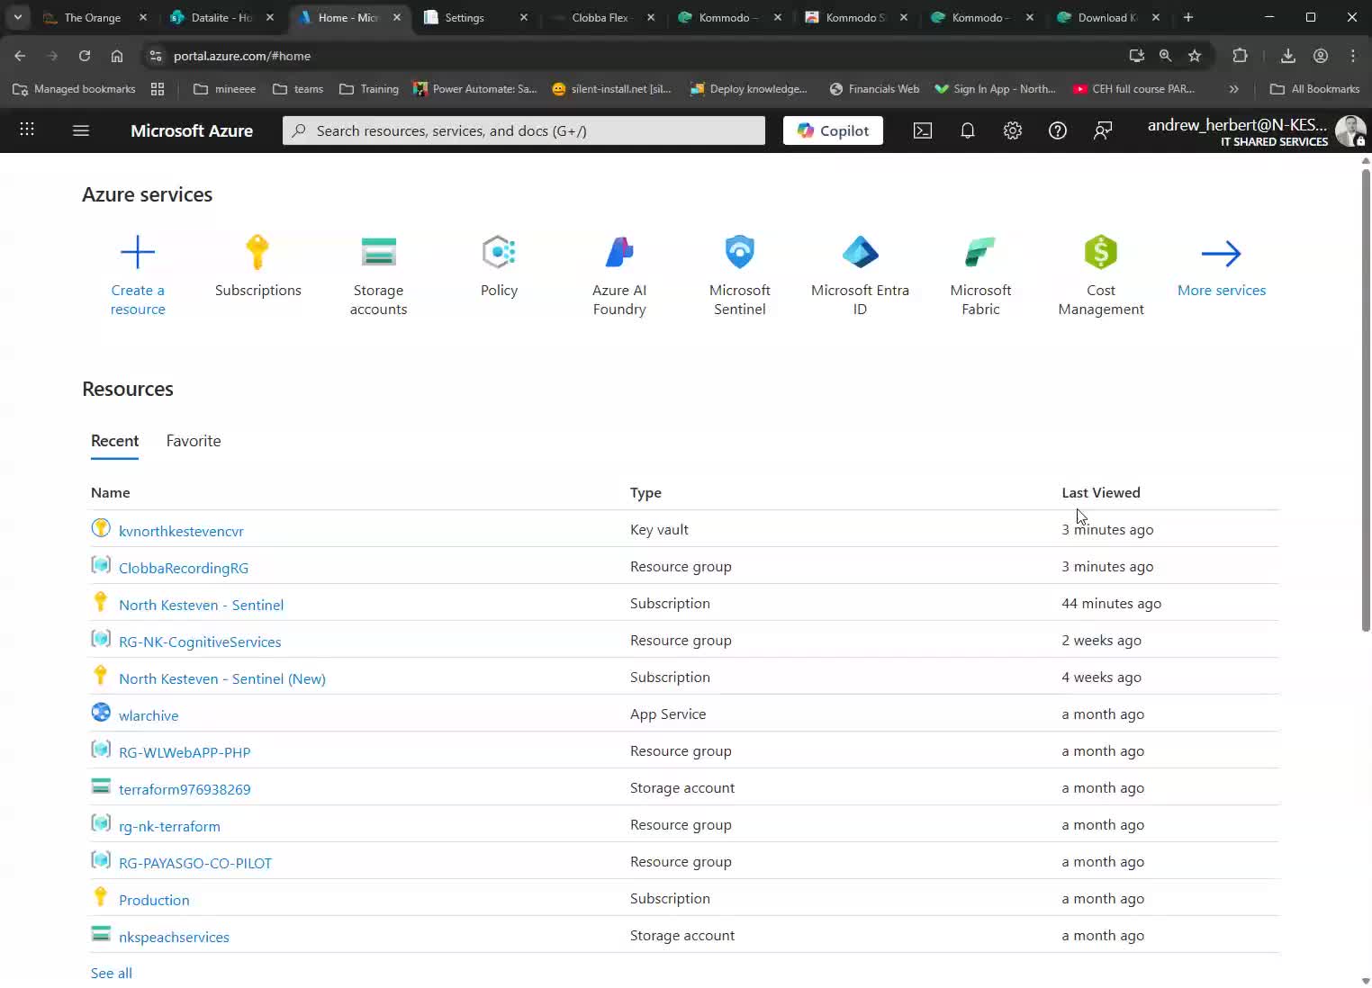Click the See all resources link
This screenshot has width=1372, height=988.
coord(112,973)
